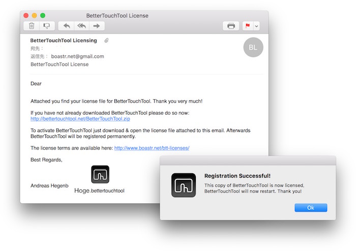Image resolution: width=356 pixels, height=251 pixels.
Task: Open the boastr.net btt-licenses link
Action: pyautogui.click(x=152, y=148)
